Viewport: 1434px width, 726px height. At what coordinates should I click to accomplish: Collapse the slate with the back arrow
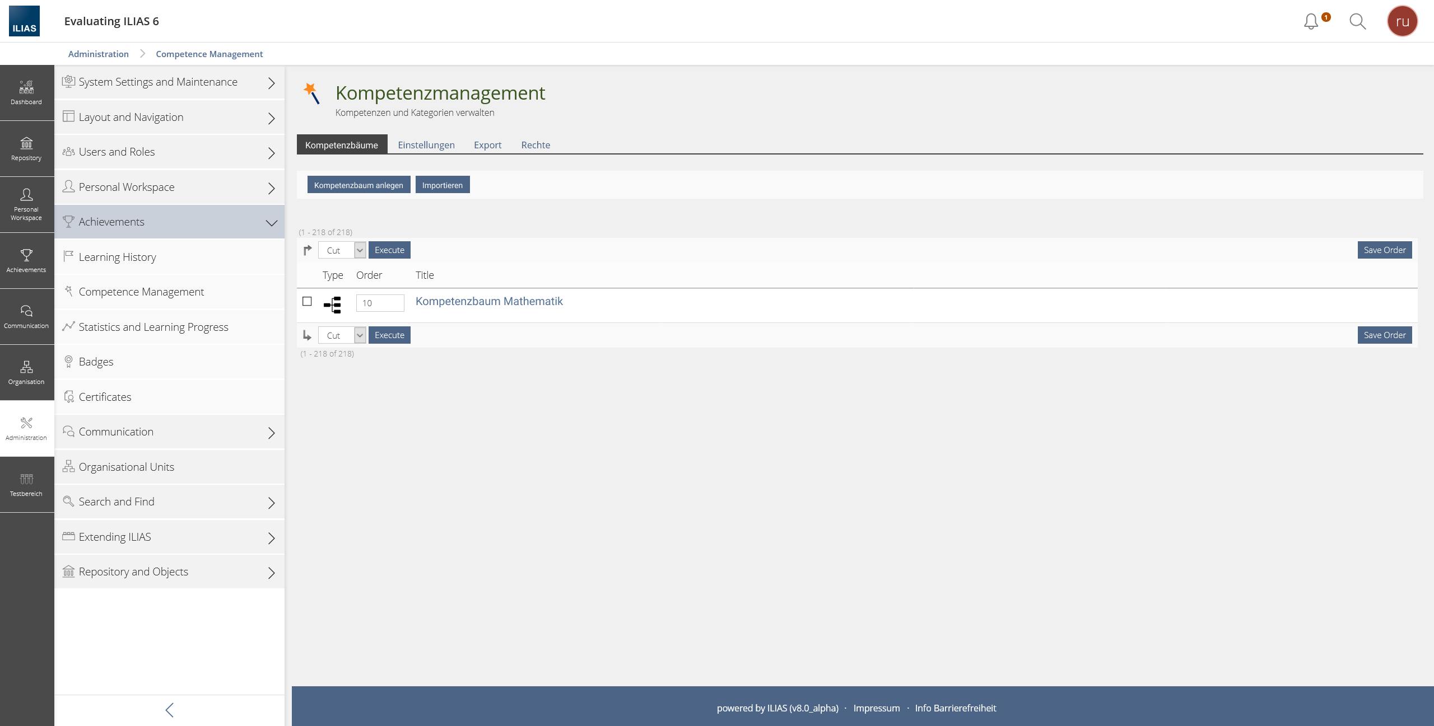coord(169,710)
